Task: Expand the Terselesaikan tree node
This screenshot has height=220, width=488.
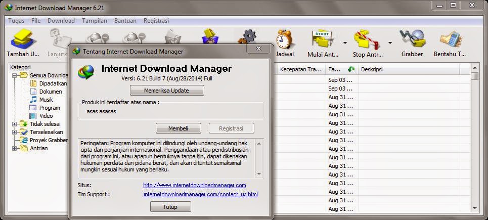Action: pyautogui.click(x=14, y=132)
